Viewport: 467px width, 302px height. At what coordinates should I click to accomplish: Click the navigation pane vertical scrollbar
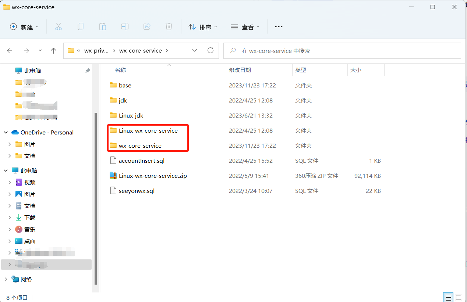click(x=96, y=198)
